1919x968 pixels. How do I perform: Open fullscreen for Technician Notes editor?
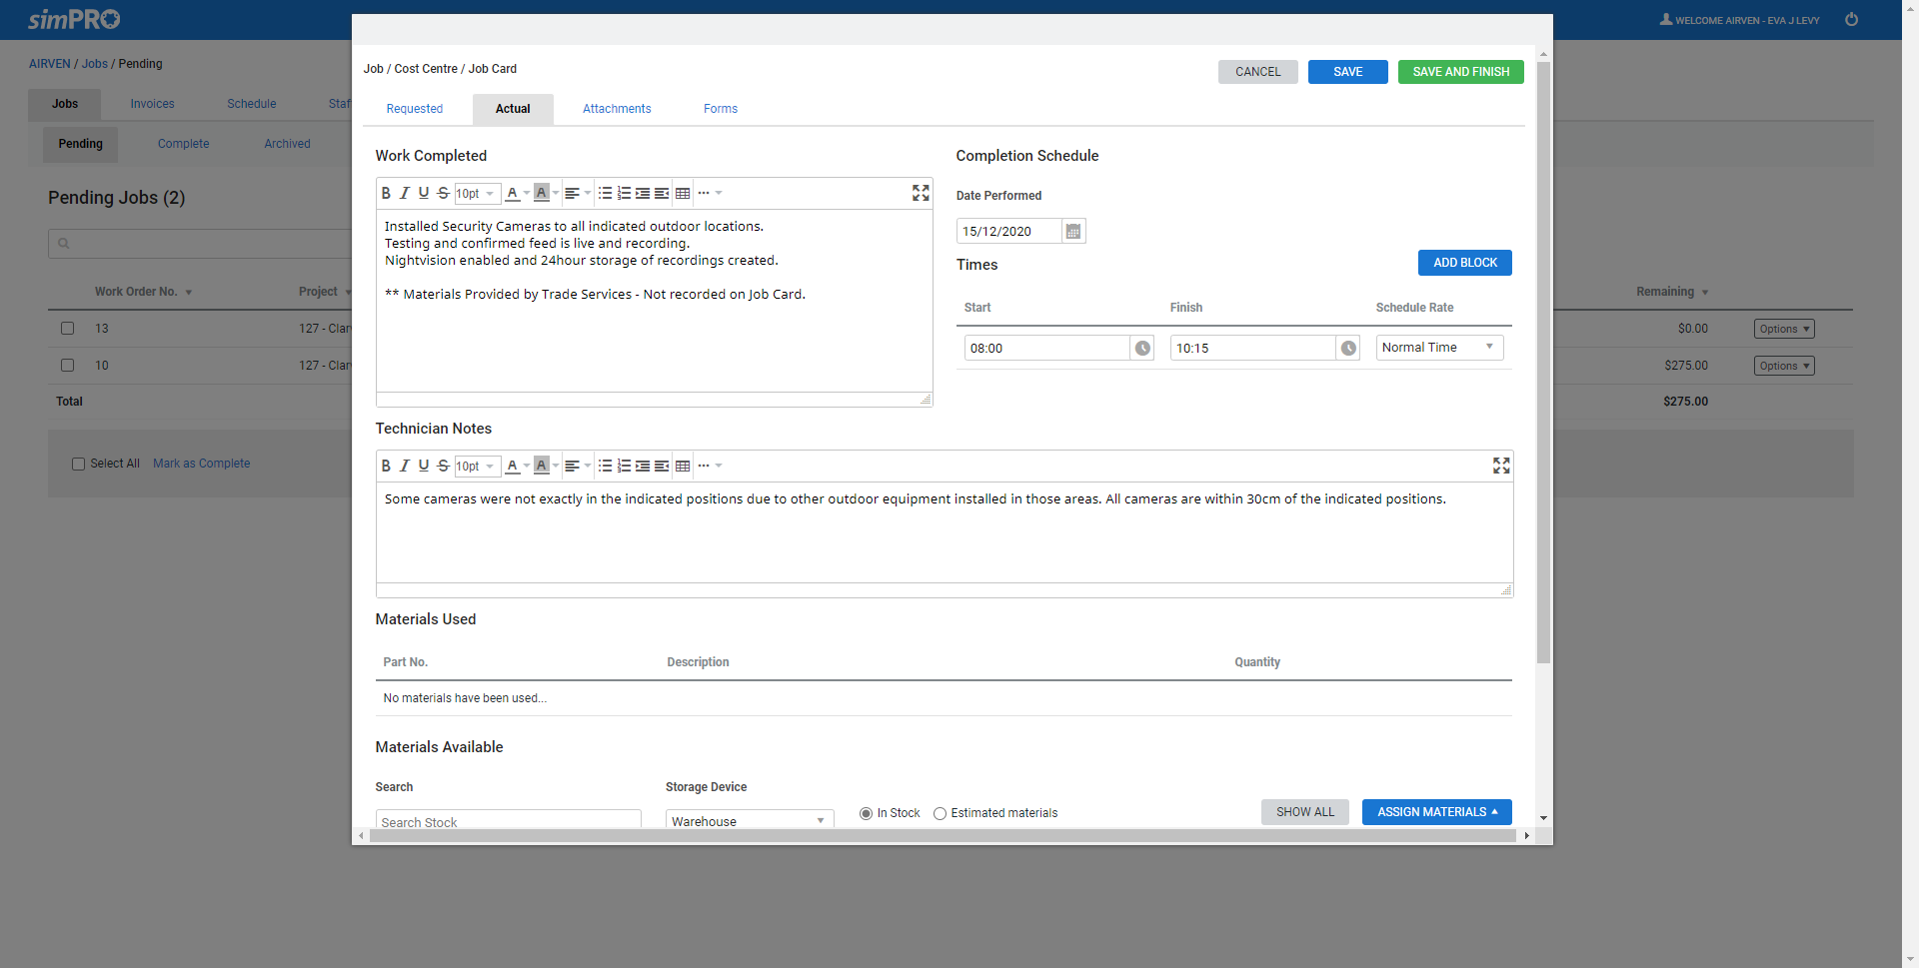point(1501,466)
